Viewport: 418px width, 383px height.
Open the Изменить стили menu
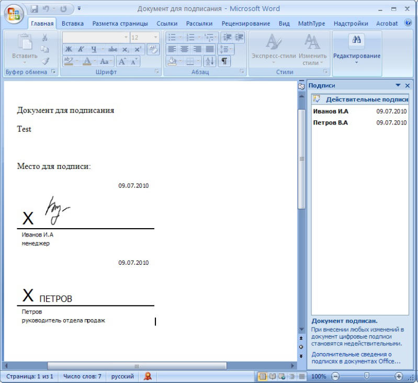coord(312,49)
